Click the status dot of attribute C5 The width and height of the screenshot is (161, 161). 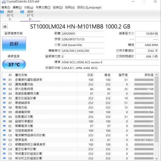tap(4, 154)
